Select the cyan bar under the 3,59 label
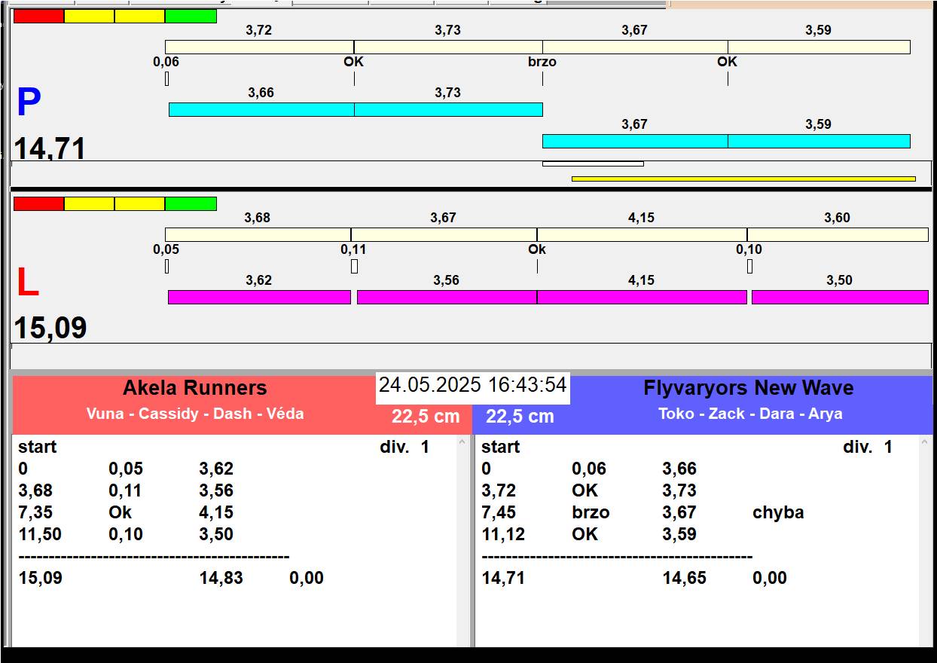The width and height of the screenshot is (937, 663). coord(819,142)
